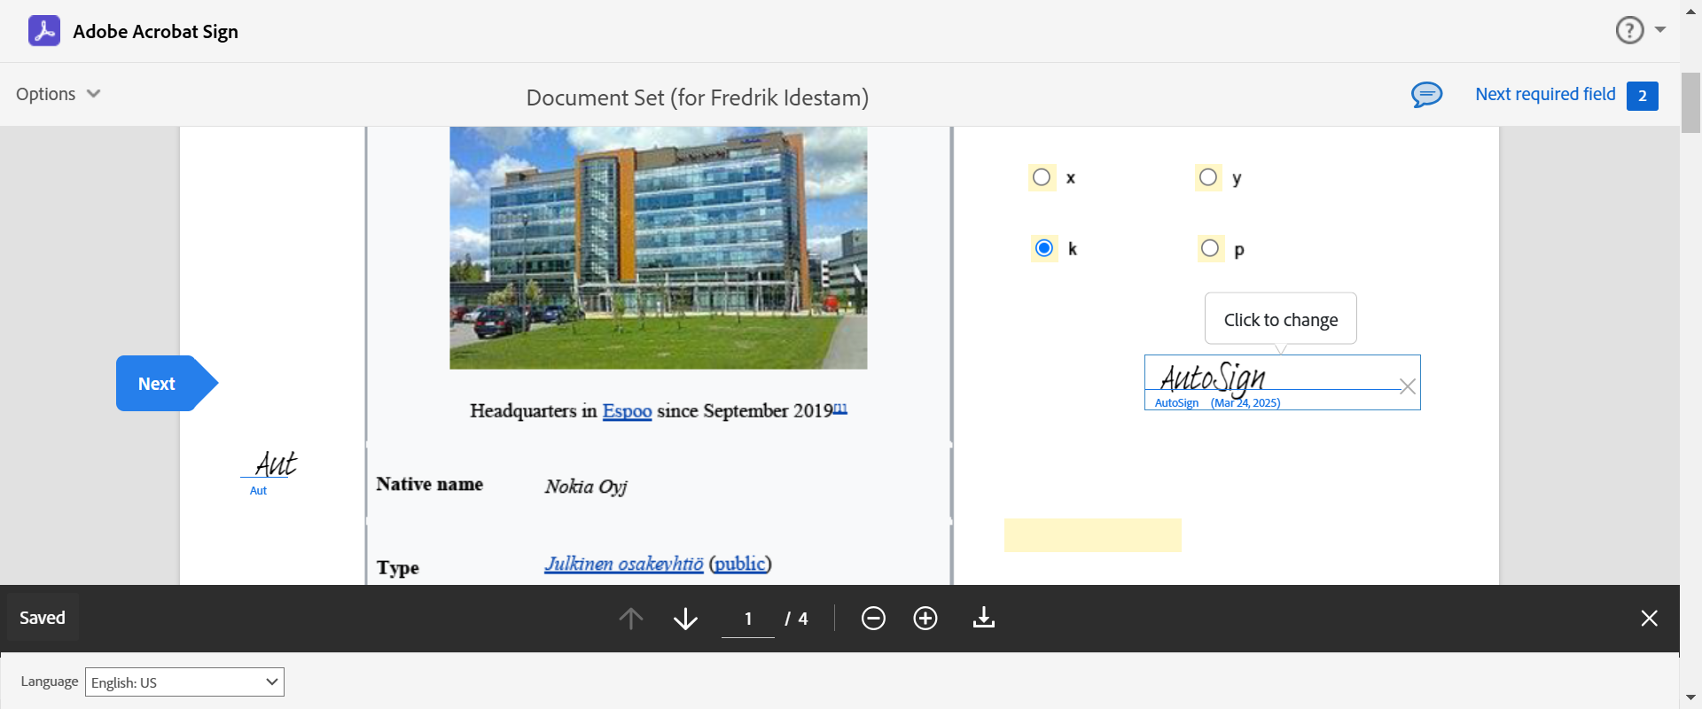Jump to Next required field link
Screen dimensions: 1702x709
[1545, 94]
